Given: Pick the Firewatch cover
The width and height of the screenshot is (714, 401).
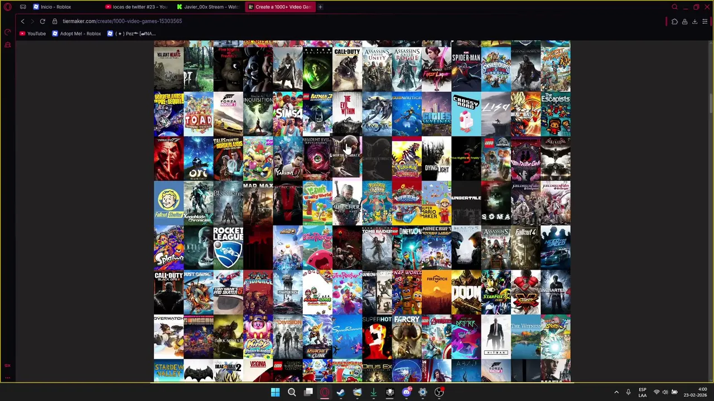Looking at the screenshot, I should point(436,292).
